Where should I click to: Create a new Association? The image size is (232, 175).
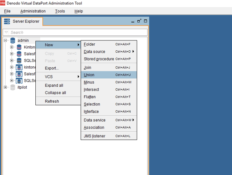click(x=109, y=128)
